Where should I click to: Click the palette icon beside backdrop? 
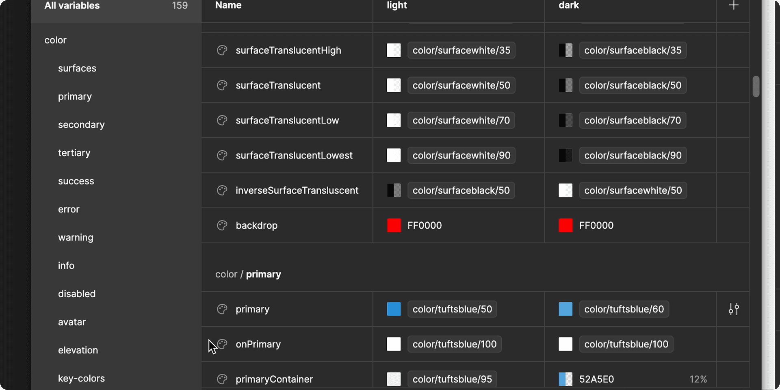(222, 225)
